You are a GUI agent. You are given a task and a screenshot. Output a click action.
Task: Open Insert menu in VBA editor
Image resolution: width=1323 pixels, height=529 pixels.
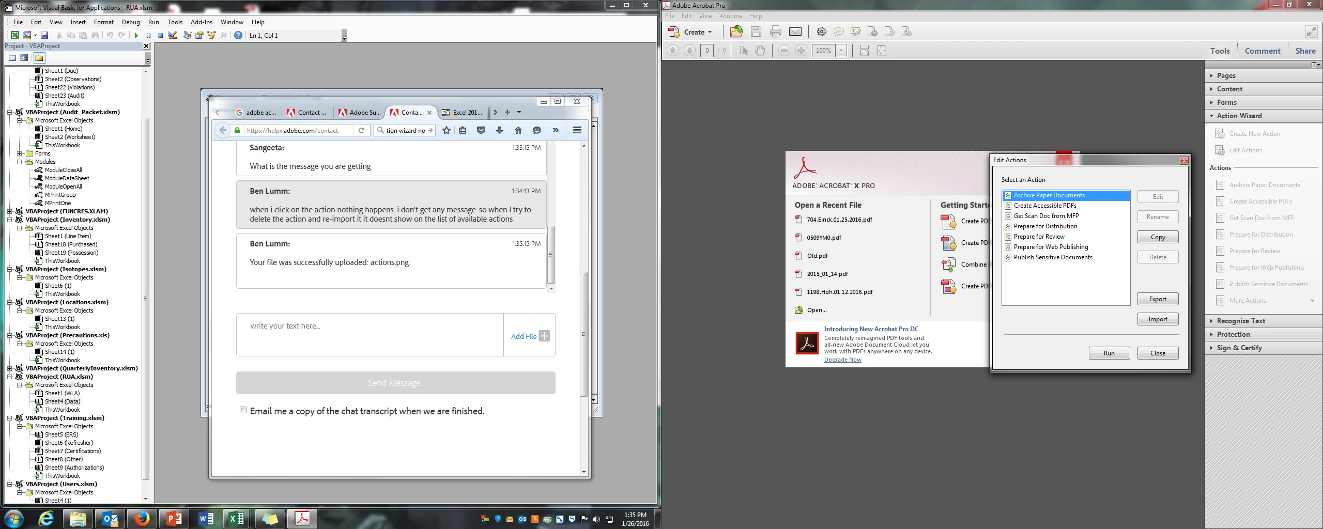(x=78, y=22)
